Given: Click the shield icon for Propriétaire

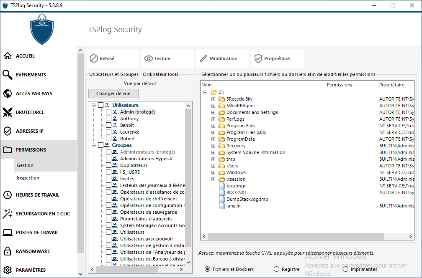Looking at the screenshot, I should 258,58.
